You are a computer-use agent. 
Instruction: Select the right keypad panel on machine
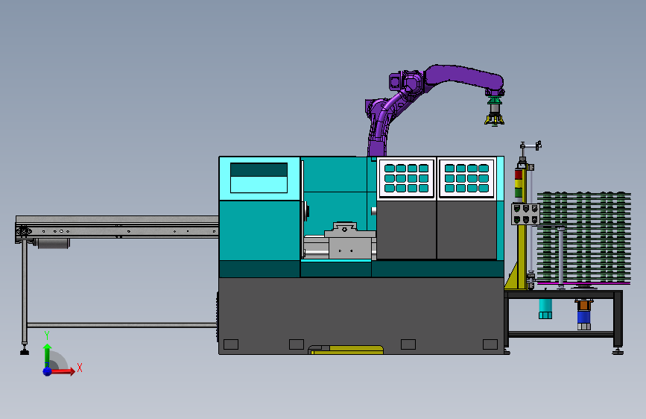(x=466, y=178)
